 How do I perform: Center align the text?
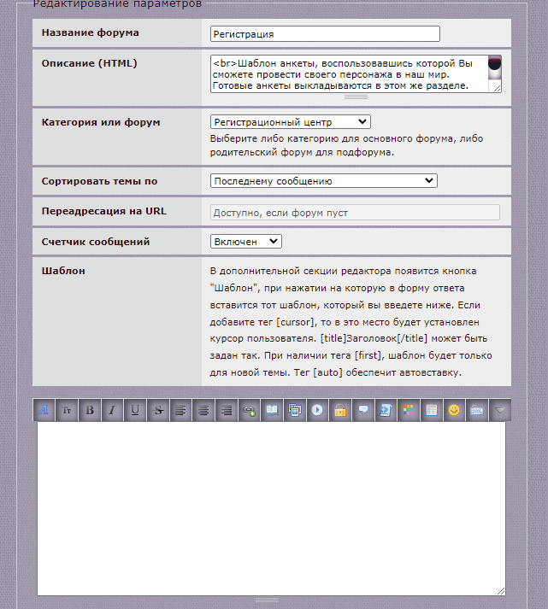click(x=203, y=410)
